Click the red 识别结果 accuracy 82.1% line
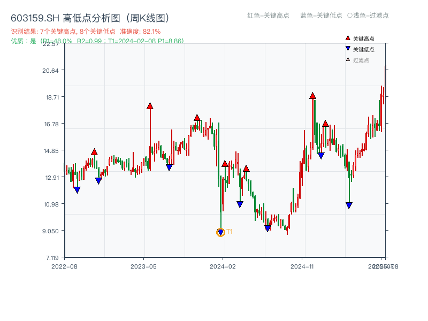 tap(86, 32)
